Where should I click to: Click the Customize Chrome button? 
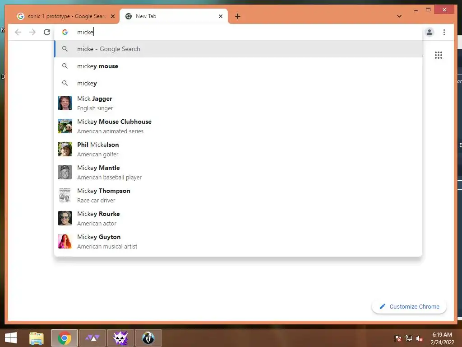[409, 307]
